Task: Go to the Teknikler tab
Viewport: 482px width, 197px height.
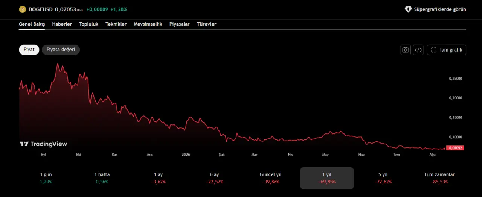Action: (x=116, y=24)
